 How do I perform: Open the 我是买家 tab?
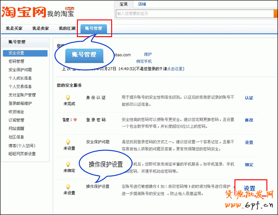(14, 28)
